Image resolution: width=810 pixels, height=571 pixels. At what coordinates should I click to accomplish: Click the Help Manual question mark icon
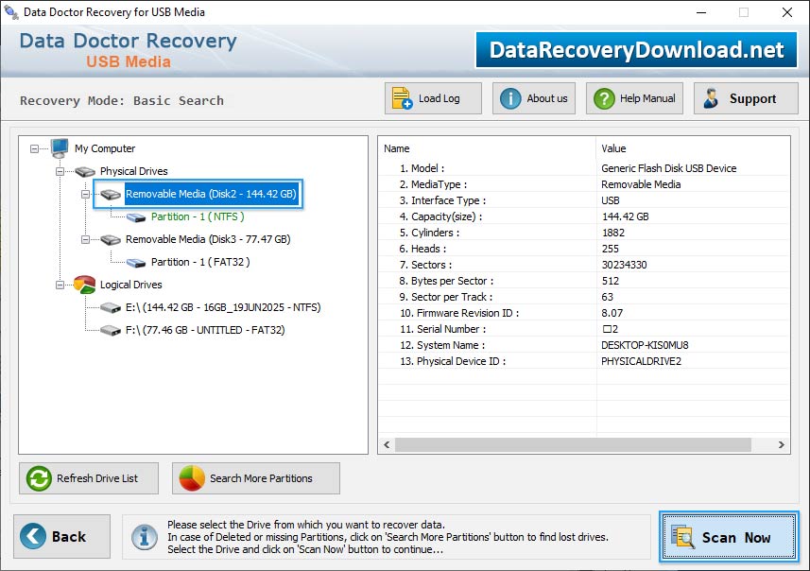604,98
